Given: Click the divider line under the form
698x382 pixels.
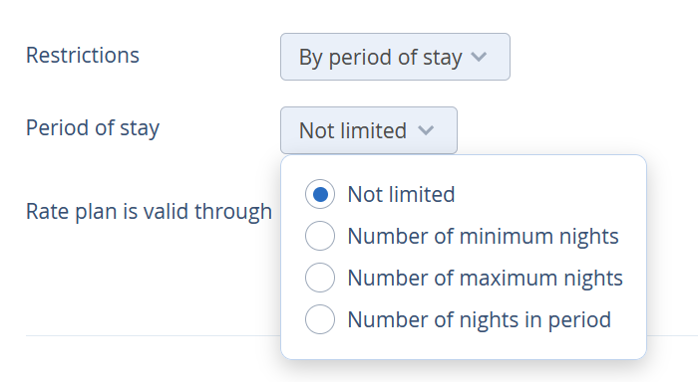Looking at the screenshot, I should [x=153, y=336].
